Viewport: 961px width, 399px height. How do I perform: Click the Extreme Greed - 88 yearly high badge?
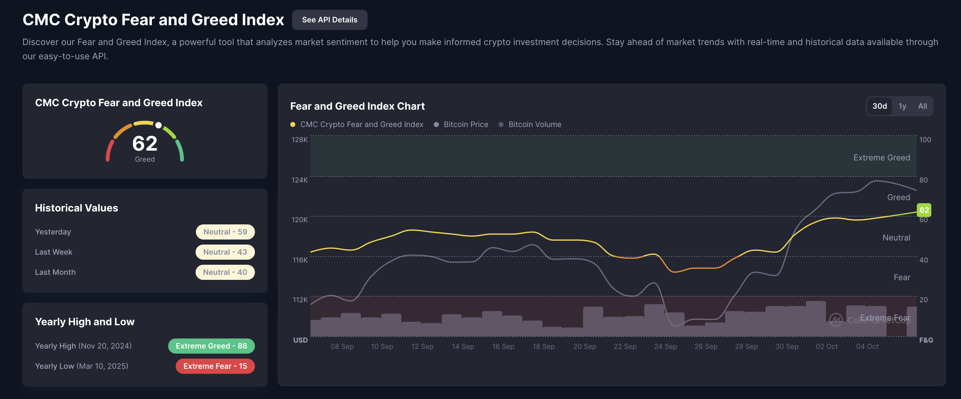211,346
